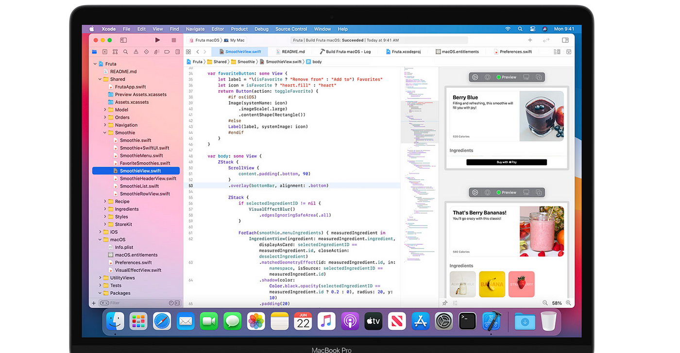Collapse the Fruta project root
Viewport: 680px width, 353px height.
95,64
